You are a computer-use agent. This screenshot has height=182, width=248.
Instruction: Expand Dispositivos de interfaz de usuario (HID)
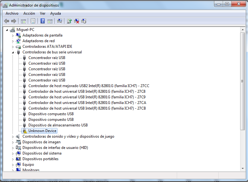click(x=13, y=148)
